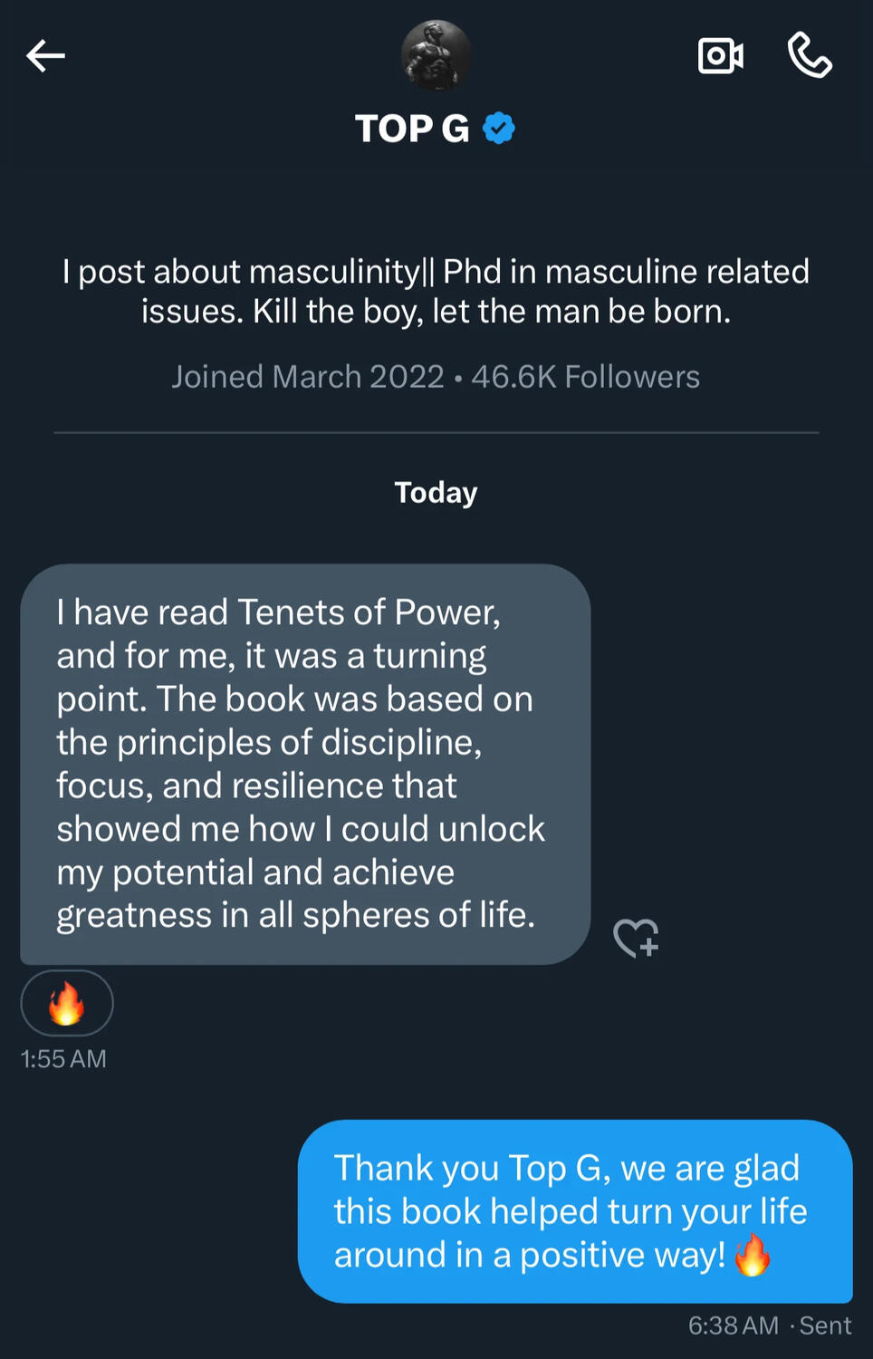Click the divider line below profile info

coord(436,433)
